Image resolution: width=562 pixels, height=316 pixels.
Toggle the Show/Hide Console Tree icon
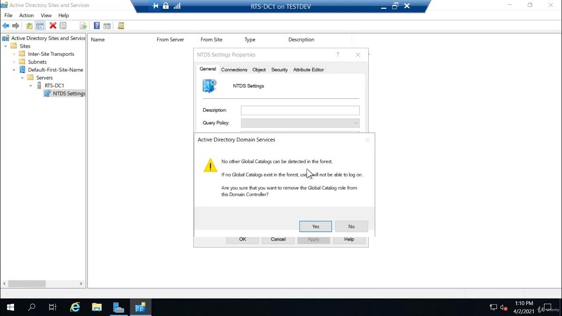coord(40,26)
